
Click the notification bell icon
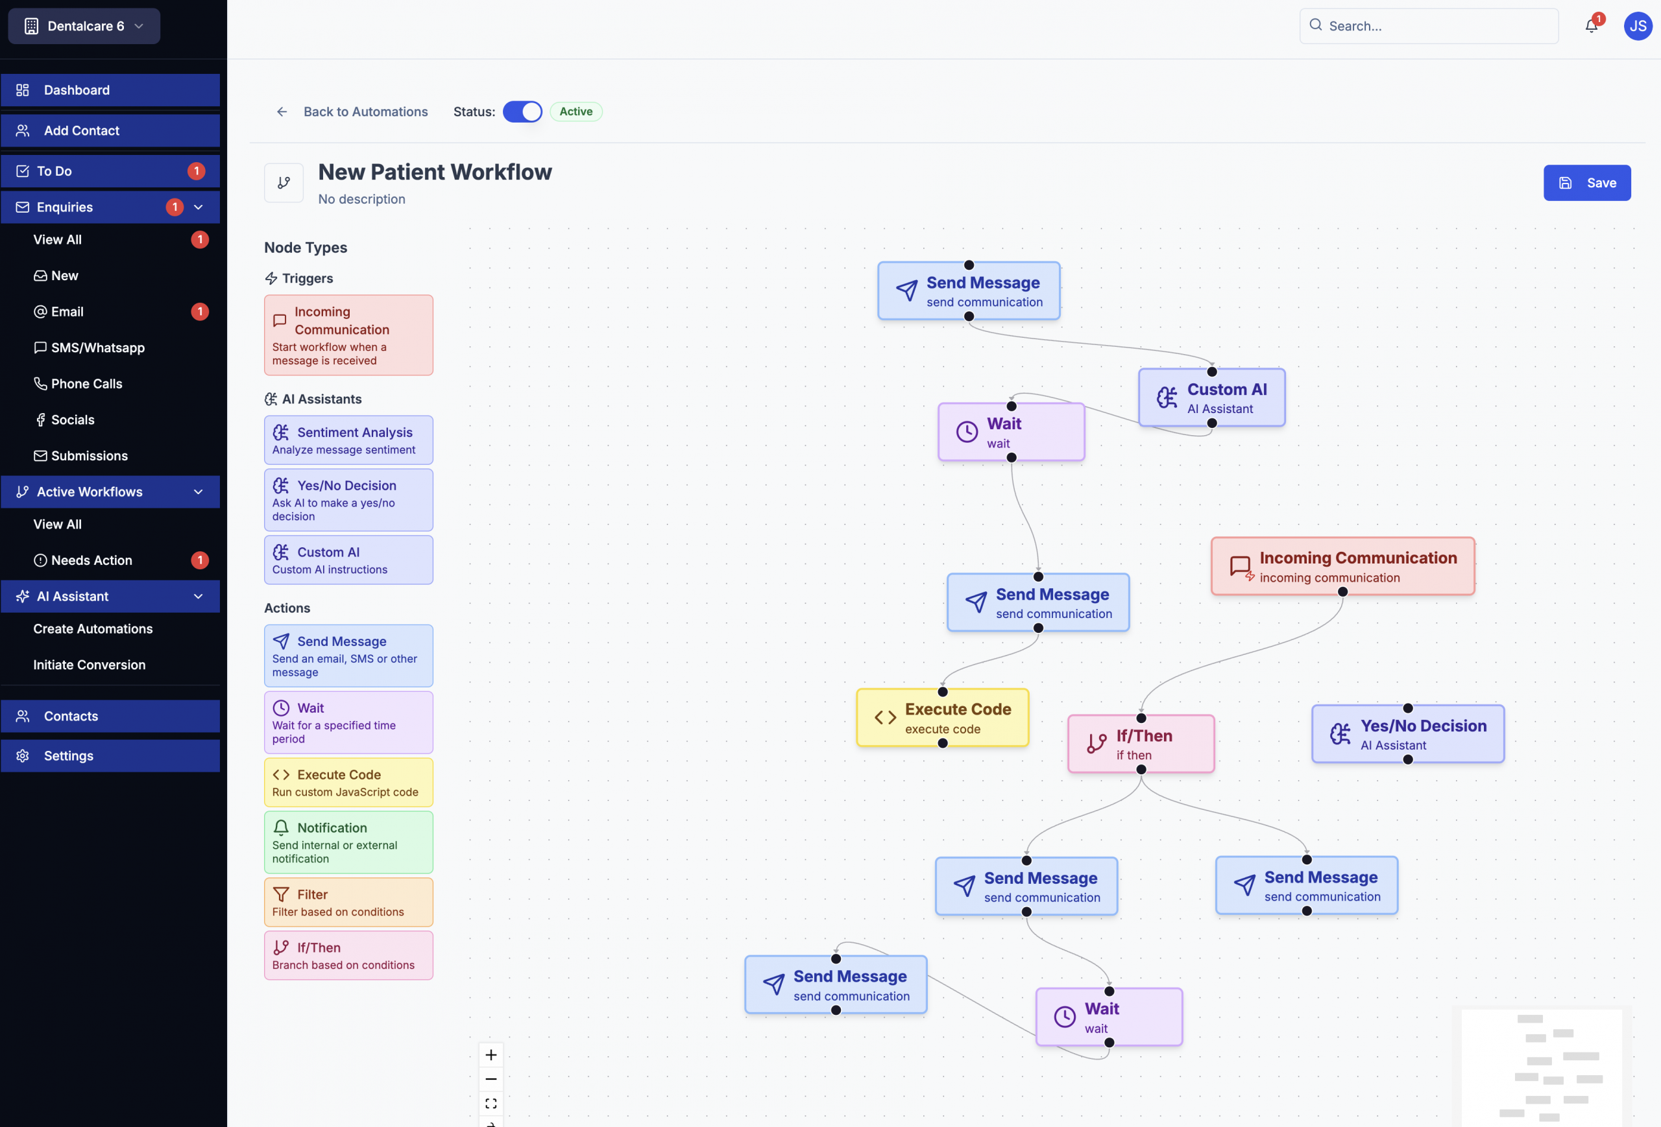(x=1590, y=27)
